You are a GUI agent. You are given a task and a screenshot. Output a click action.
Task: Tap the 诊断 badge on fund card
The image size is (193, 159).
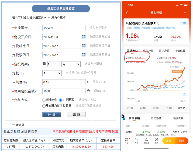point(184,23)
